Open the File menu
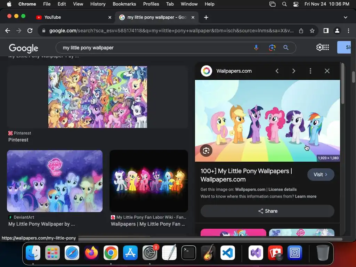Viewport: 356px width, 267px height. click(x=47, y=4)
